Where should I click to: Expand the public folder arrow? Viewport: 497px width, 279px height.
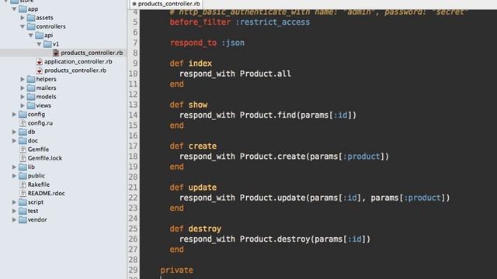[14, 176]
